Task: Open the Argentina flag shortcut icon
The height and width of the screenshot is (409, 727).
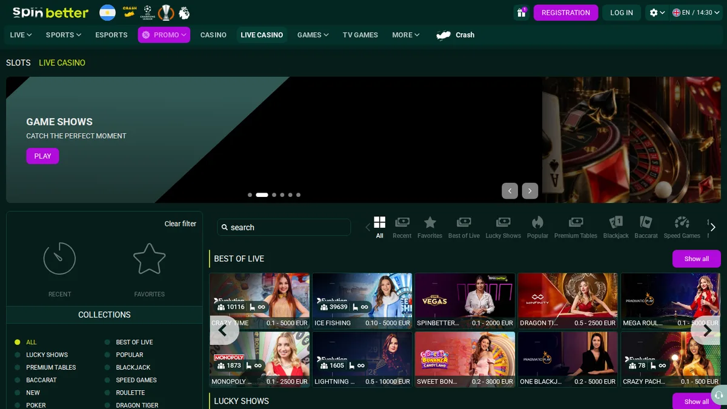Action: pos(107,12)
